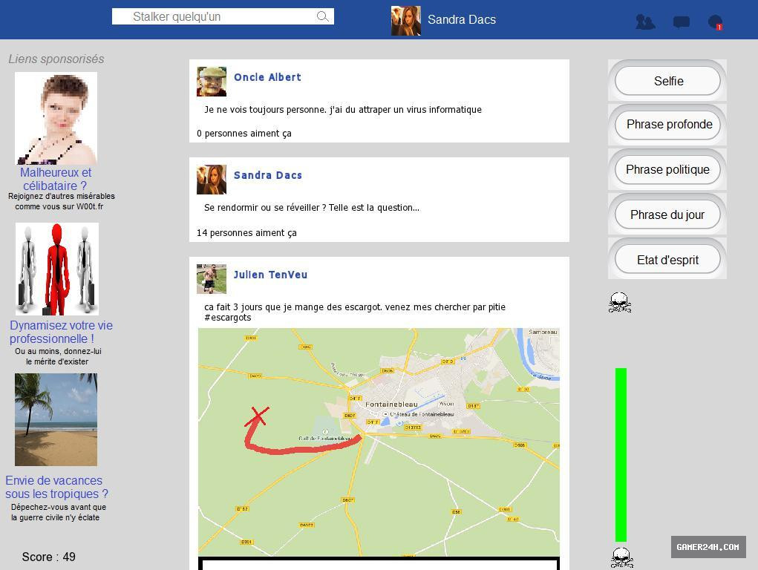Click '14 personnes aiment ça' text

pyautogui.click(x=246, y=233)
